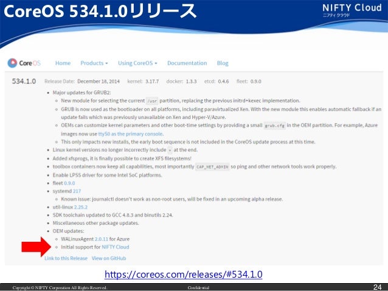Screen dimensions: 388x291
Task: Click the slide title CoreOS 534.1.0
Action: [100, 12]
